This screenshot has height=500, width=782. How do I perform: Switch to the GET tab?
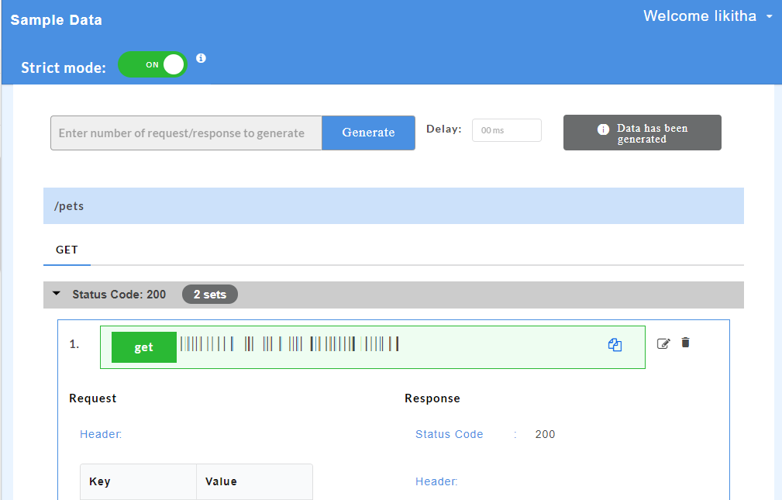pos(67,250)
